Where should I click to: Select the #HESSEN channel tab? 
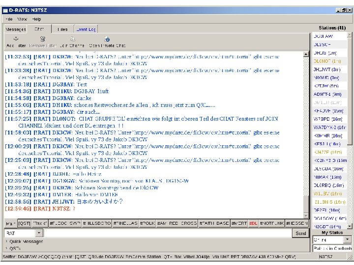click(296, 224)
